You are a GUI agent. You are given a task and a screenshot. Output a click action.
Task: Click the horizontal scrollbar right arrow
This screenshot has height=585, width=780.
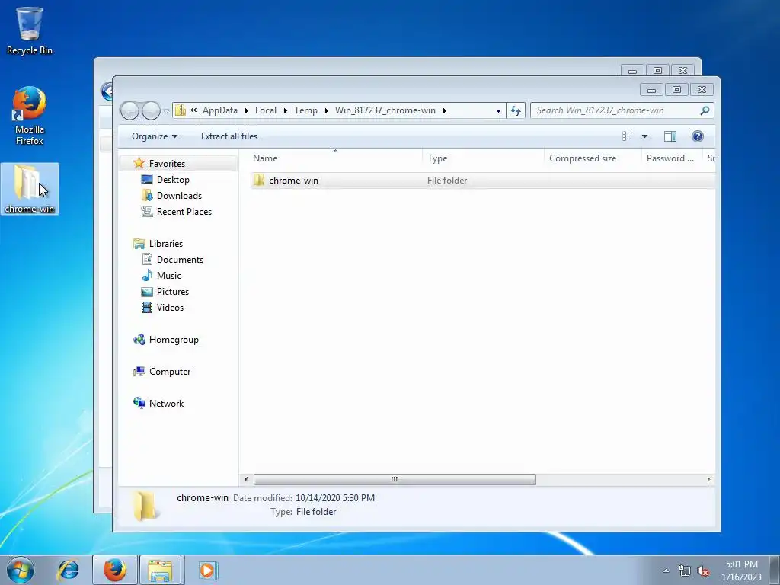click(x=708, y=479)
